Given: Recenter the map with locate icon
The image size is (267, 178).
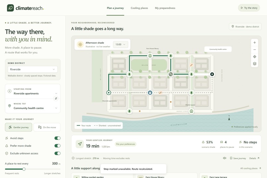Looking at the screenshot, I should (254, 57).
